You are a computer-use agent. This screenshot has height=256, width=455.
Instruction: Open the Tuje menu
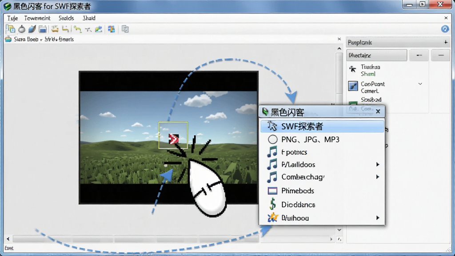pos(12,18)
